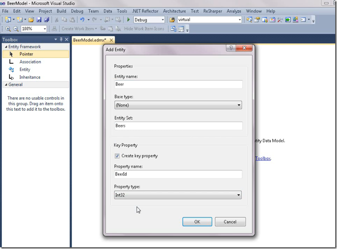Collapse the Entity Framework toolbox group
337x249 pixels.
click(x=6, y=47)
